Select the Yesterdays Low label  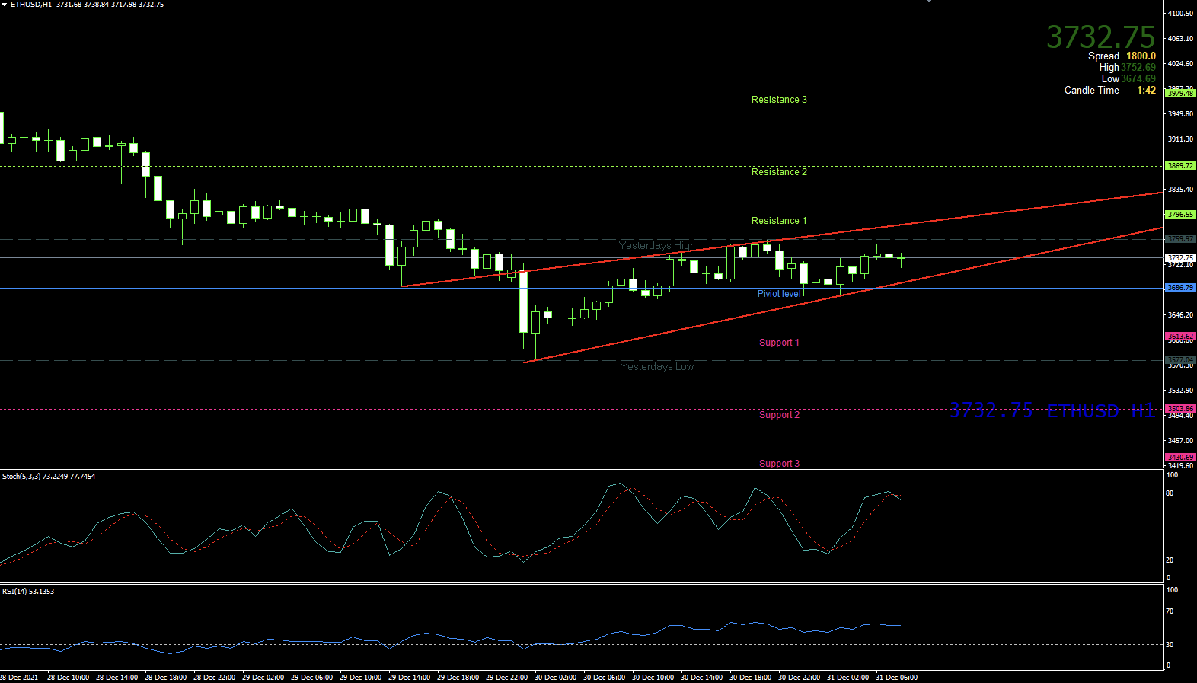[x=656, y=367]
